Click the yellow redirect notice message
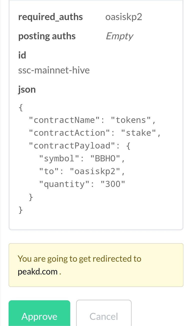Screen dimensions: 192x326 pos(96,265)
